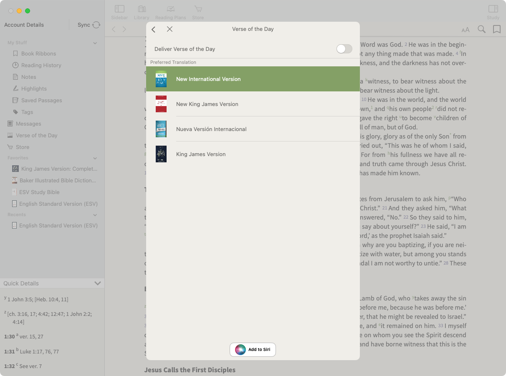Click the Tags icon in the sidebar

coord(15,112)
